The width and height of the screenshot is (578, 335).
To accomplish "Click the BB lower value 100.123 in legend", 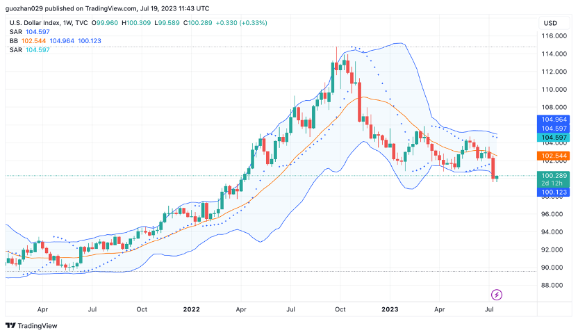I will (90, 41).
